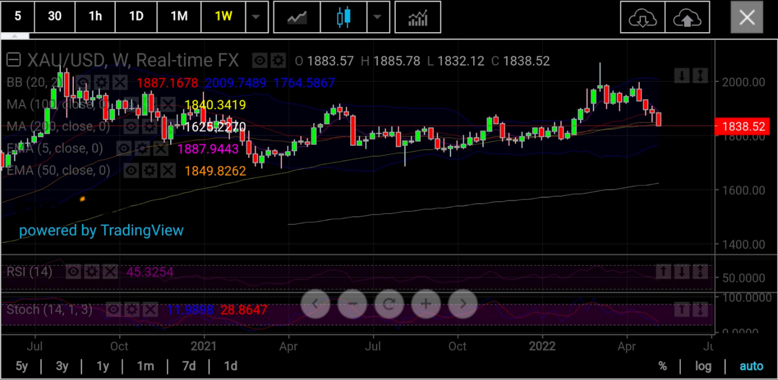This screenshot has height=380, width=778.
Task: Toggle visibility eye of RSI (14)
Action: 73,271
